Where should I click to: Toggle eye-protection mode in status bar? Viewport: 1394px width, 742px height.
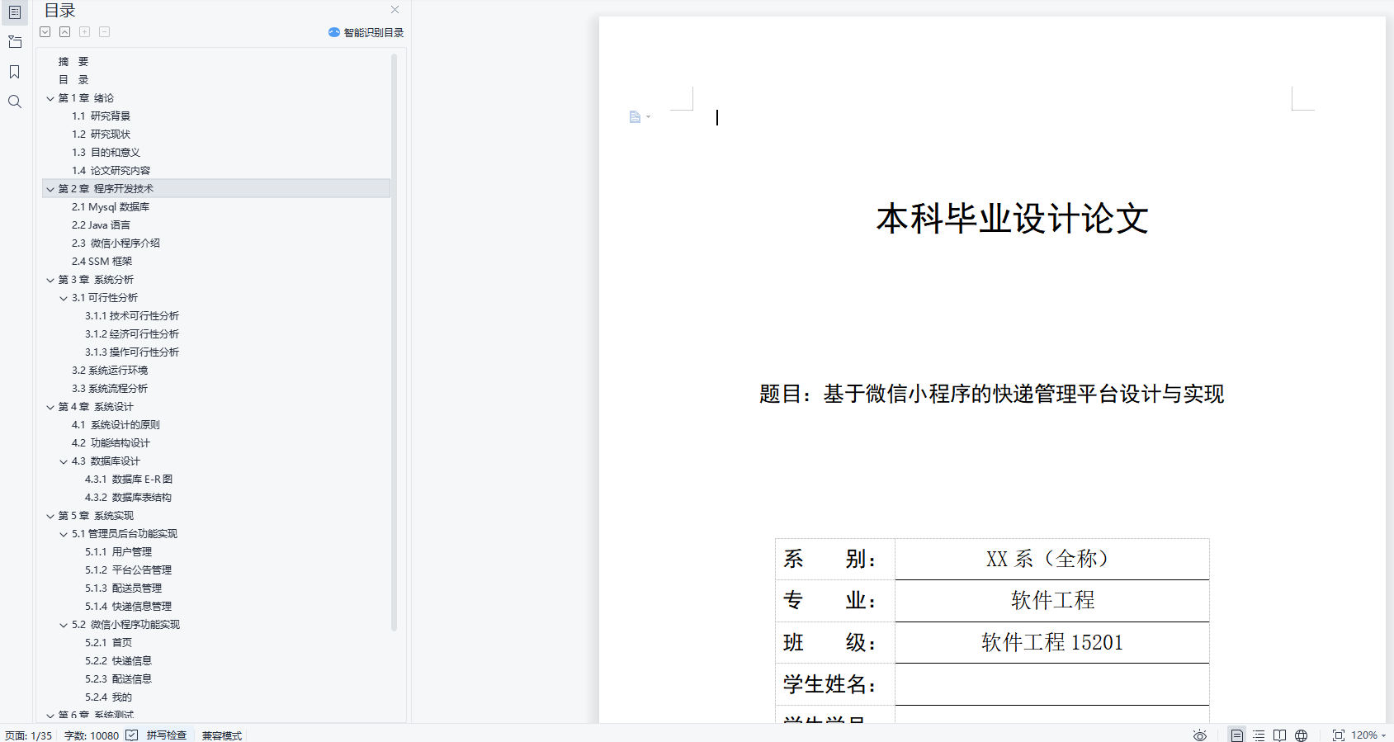click(1200, 735)
